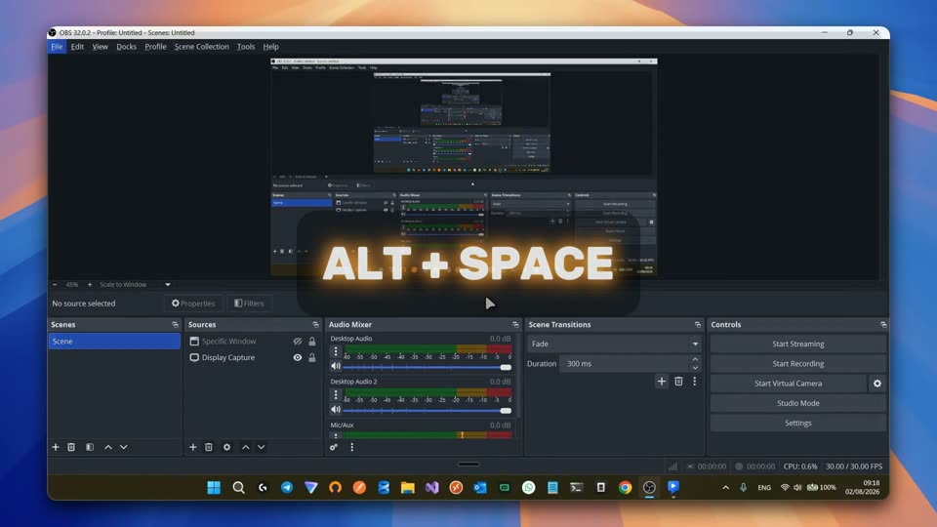Move scene down with the down arrow
This screenshot has height=527, width=937.
pyautogui.click(x=124, y=447)
